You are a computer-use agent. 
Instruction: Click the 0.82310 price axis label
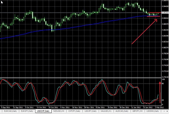[x=165, y=42]
